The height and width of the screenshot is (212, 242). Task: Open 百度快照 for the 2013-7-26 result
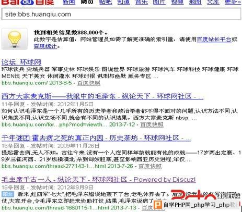point(150,166)
